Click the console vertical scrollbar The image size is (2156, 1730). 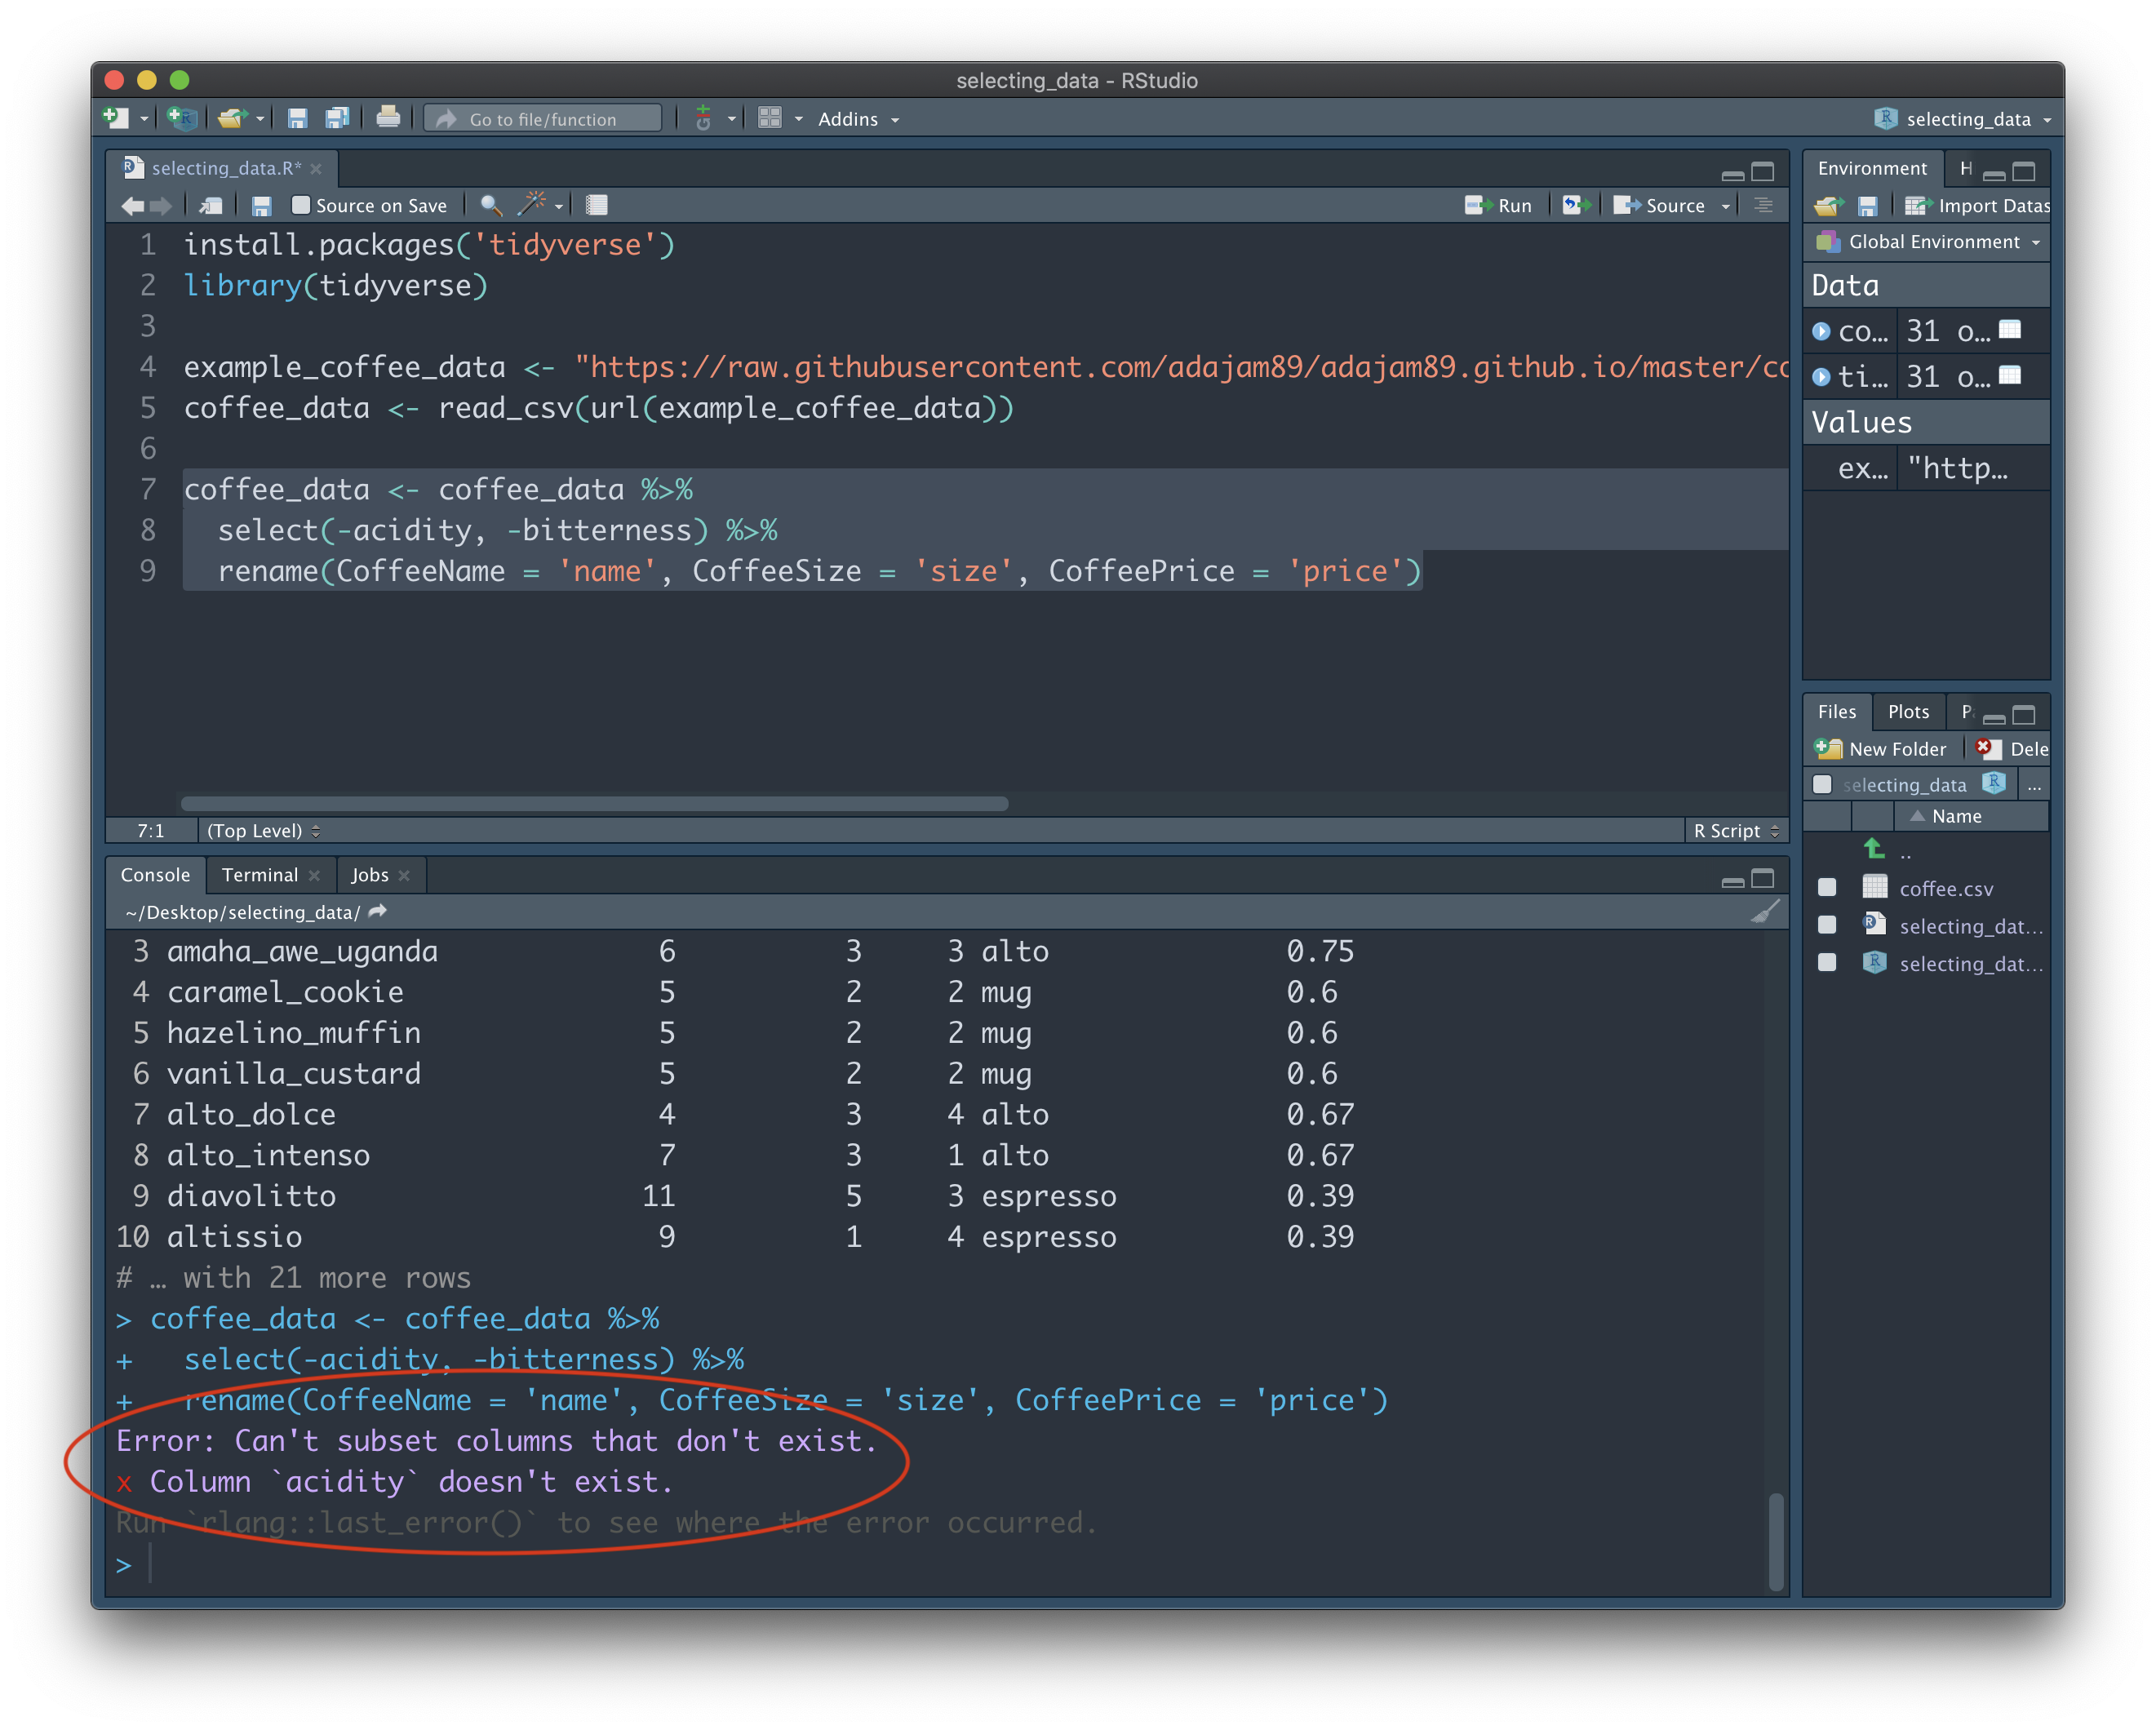tap(1776, 1541)
